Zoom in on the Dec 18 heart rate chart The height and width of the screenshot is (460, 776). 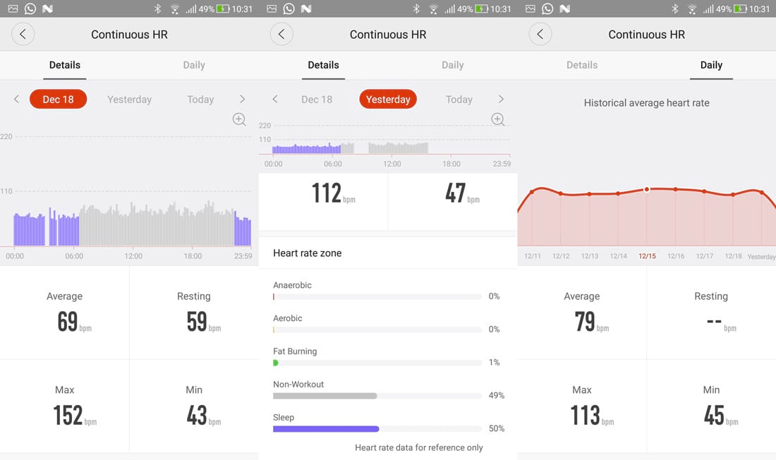[x=239, y=119]
